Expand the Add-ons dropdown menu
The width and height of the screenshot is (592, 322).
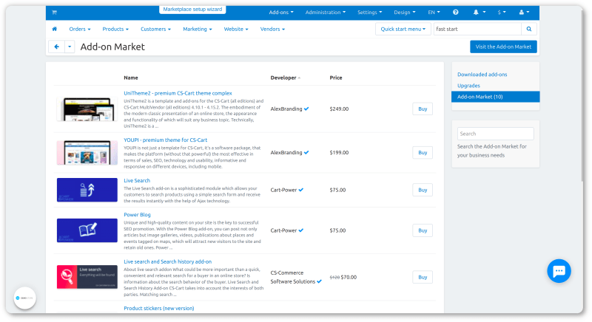[x=281, y=13]
